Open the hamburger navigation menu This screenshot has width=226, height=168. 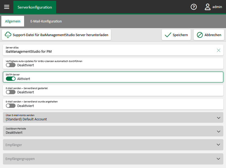[x=7, y=7]
